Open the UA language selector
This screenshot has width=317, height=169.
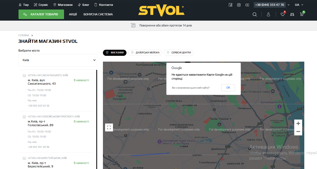pos(299,5)
